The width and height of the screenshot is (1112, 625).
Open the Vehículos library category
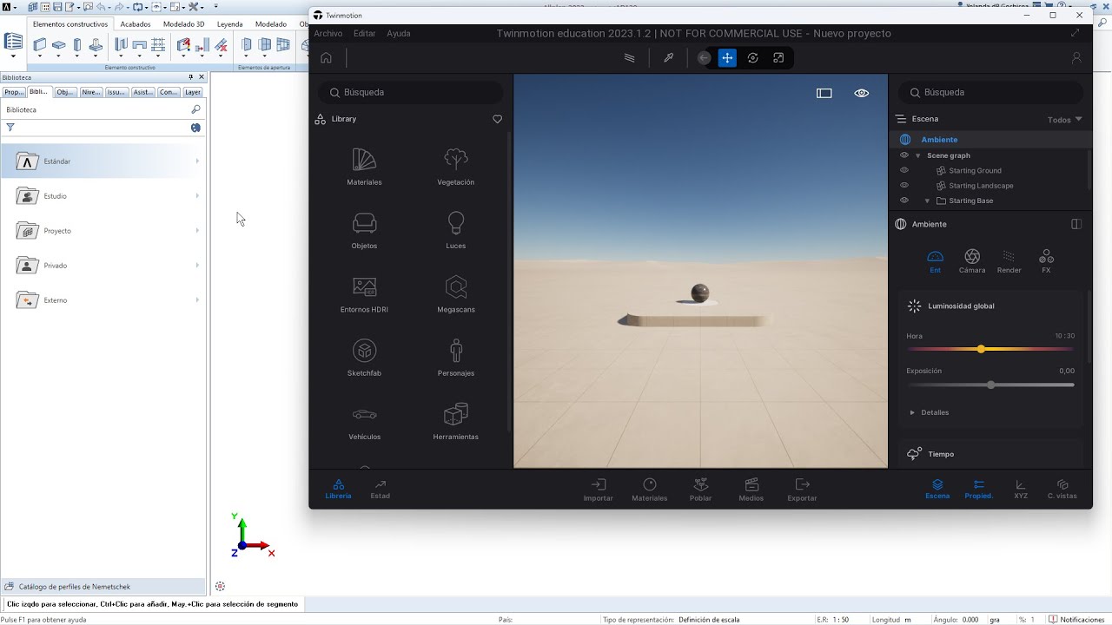tap(364, 422)
